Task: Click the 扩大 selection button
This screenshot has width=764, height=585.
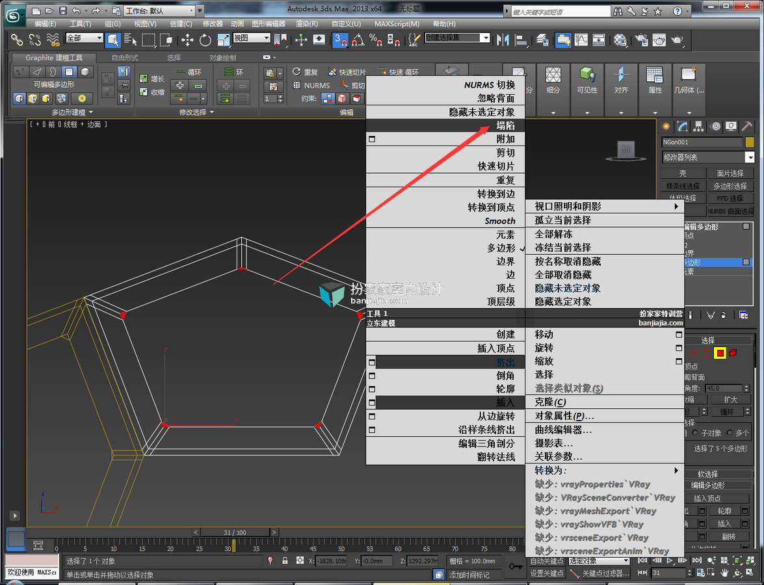Action: (731, 399)
